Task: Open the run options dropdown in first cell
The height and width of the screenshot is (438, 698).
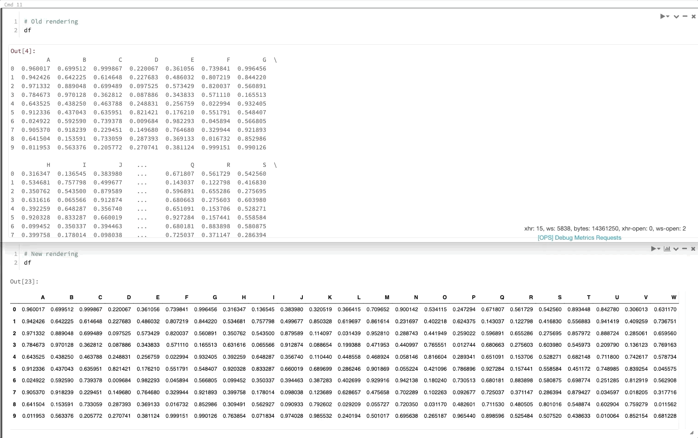Action: (x=668, y=16)
